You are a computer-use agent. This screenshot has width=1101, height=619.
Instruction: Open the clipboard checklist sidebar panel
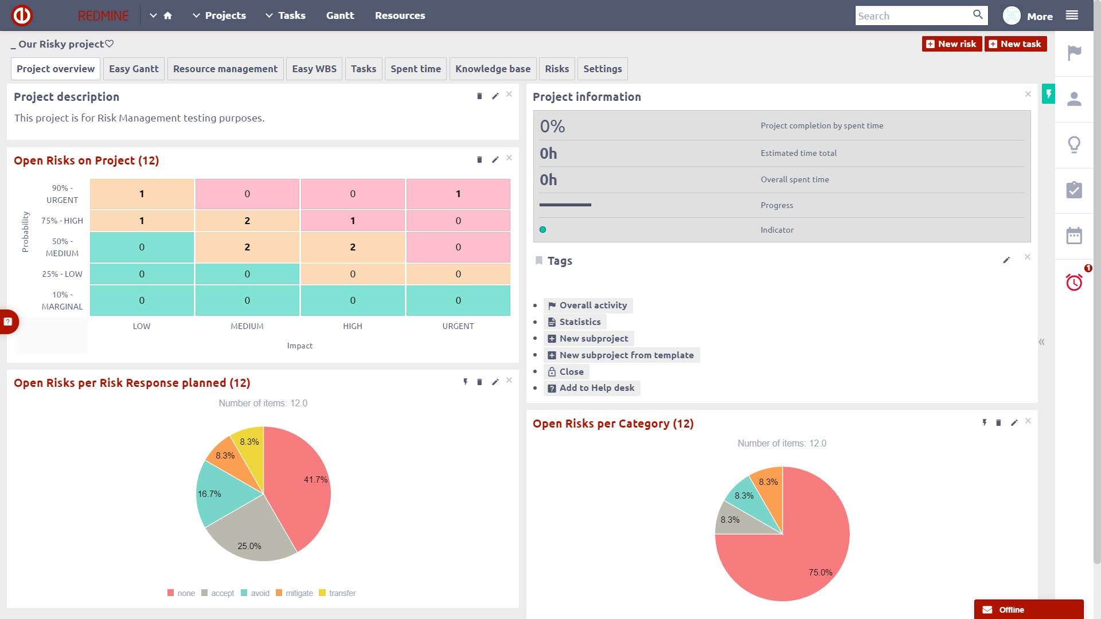click(1073, 190)
